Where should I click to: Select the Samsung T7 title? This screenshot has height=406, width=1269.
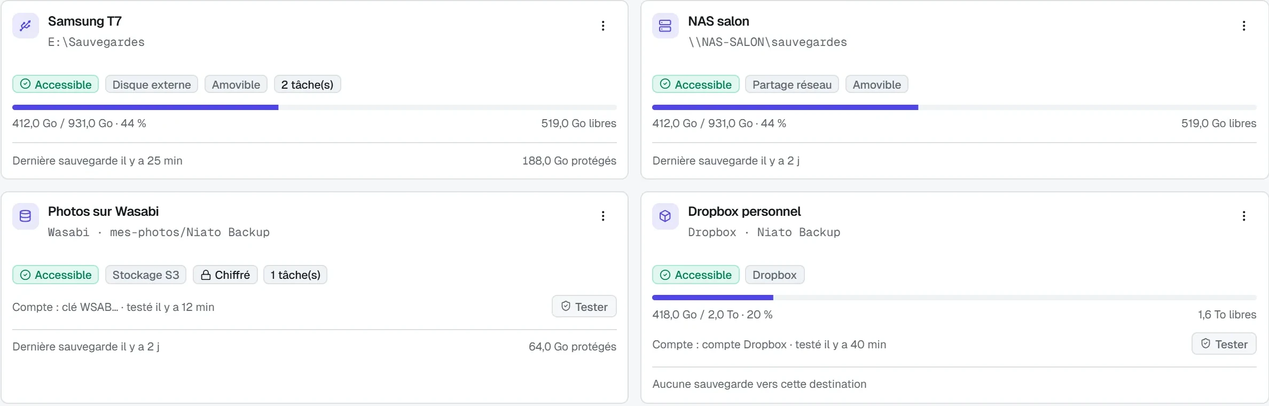click(x=85, y=21)
